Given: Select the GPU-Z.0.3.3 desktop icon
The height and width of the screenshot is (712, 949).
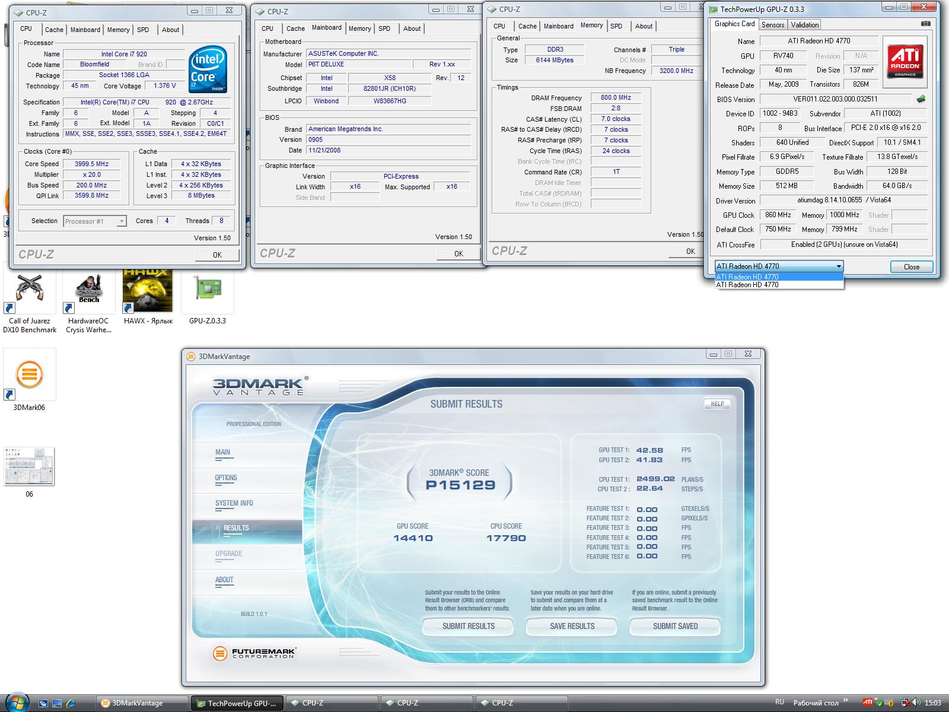Looking at the screenshot, I should coord(208,297).
